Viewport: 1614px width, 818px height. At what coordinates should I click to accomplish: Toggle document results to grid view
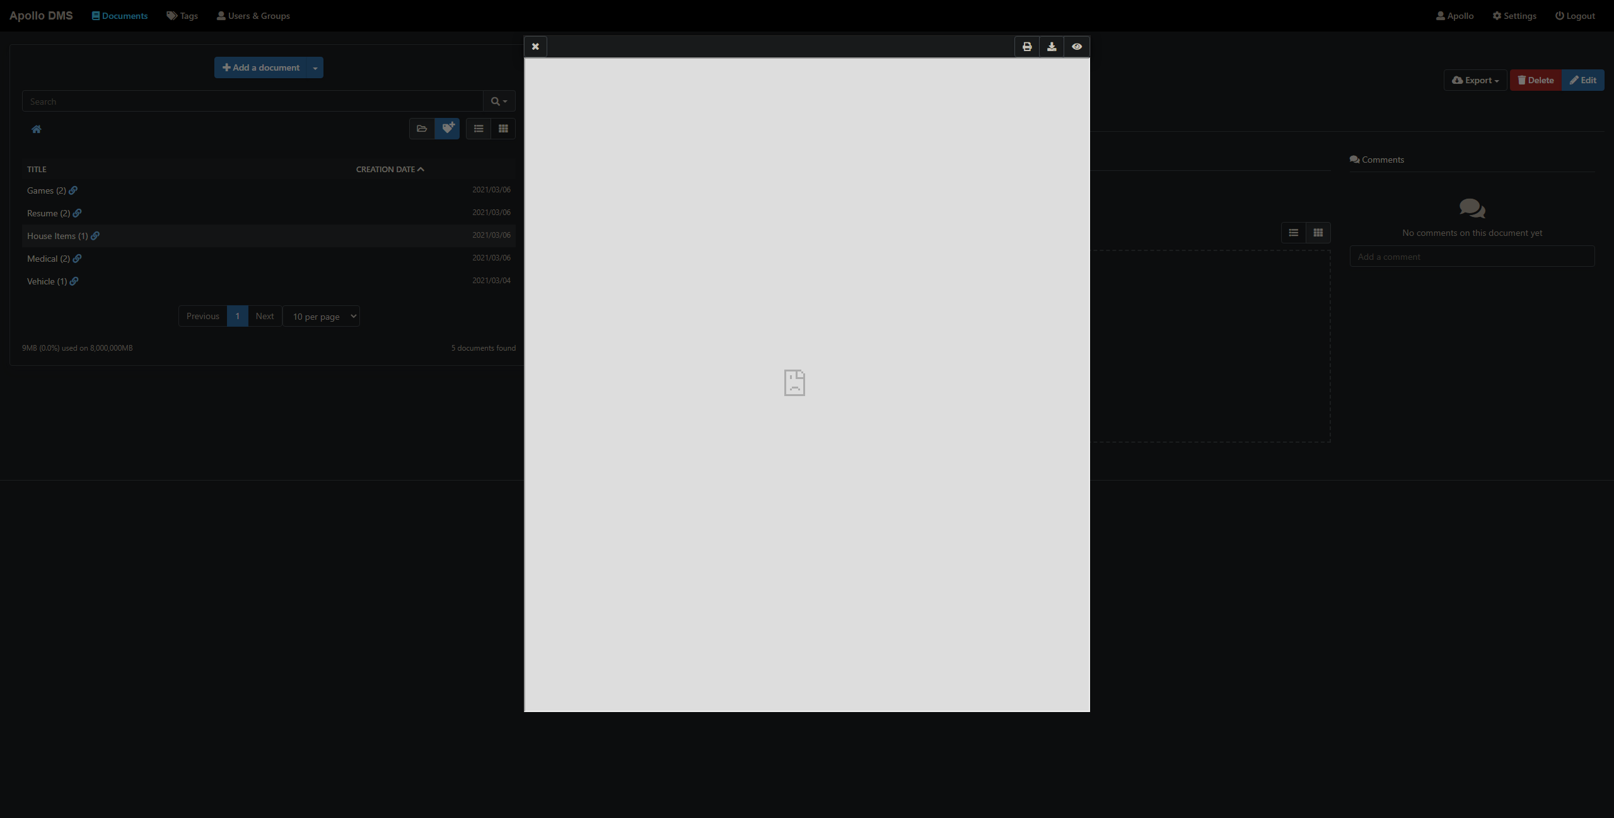[x=502, y=129]
